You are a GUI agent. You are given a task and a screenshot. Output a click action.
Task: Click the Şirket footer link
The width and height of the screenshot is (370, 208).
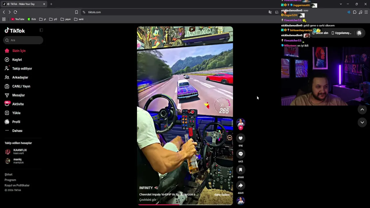click(8, 174)
